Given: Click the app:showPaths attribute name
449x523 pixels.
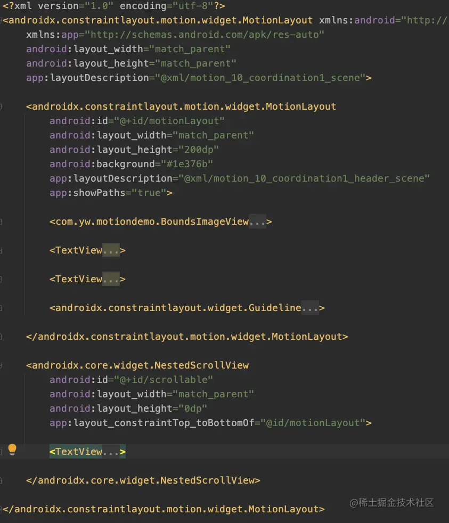Looking at the screenshot, I should (x=87, y=192).
